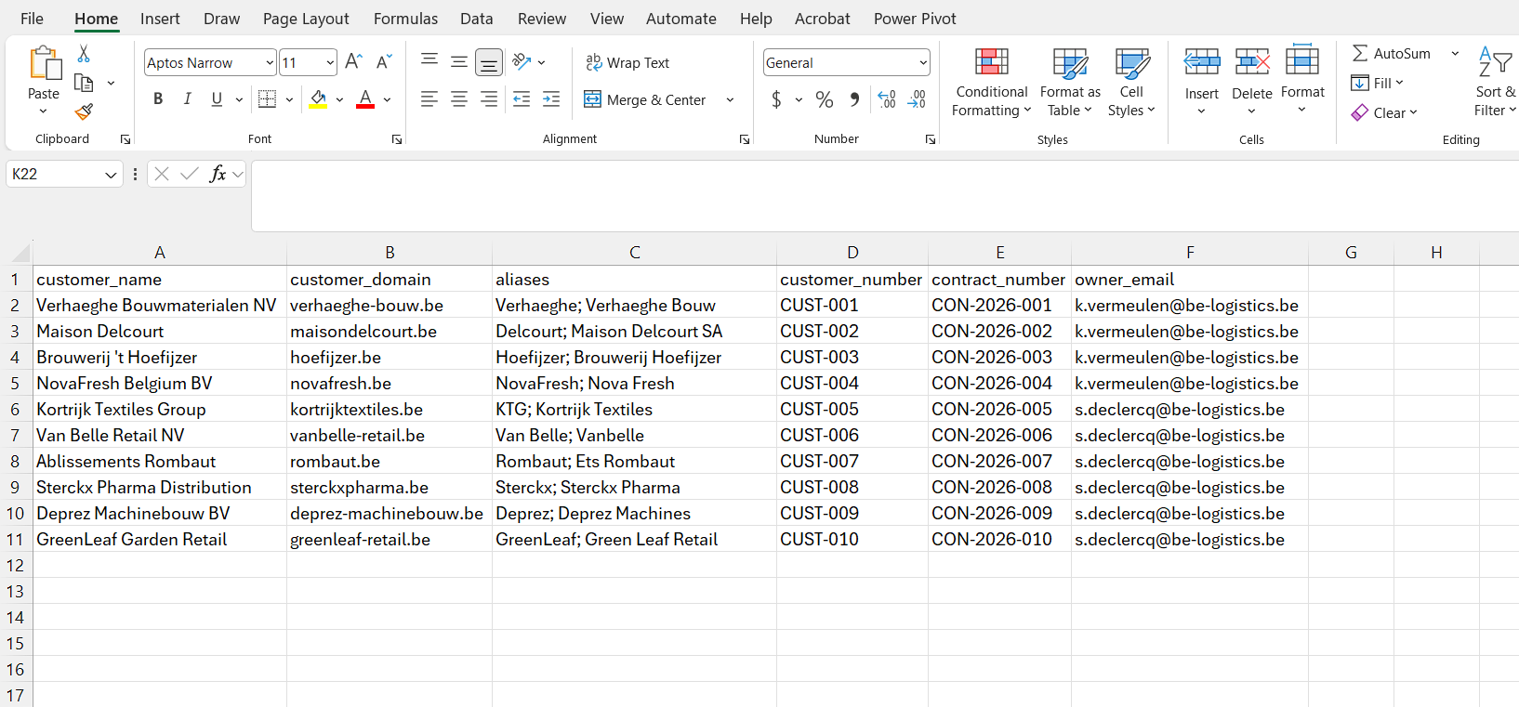Screen dimensions: 1519x707
Task: Open the Fill dropdown
Action: click(1377, 83)
